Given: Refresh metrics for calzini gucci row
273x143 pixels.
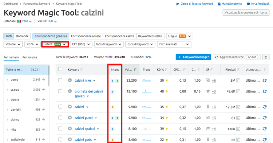Looking at the screenshot, I should tap(265, 118).
